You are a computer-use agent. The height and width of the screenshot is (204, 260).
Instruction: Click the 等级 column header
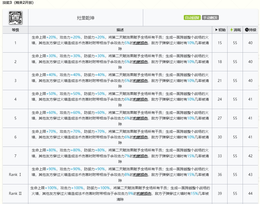point(15,30)
